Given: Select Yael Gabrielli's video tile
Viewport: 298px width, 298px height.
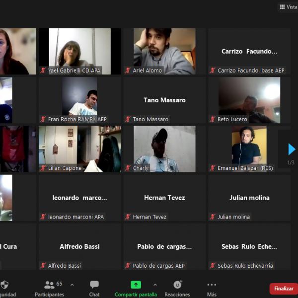Looking at the screenshot, I should 79,50.
